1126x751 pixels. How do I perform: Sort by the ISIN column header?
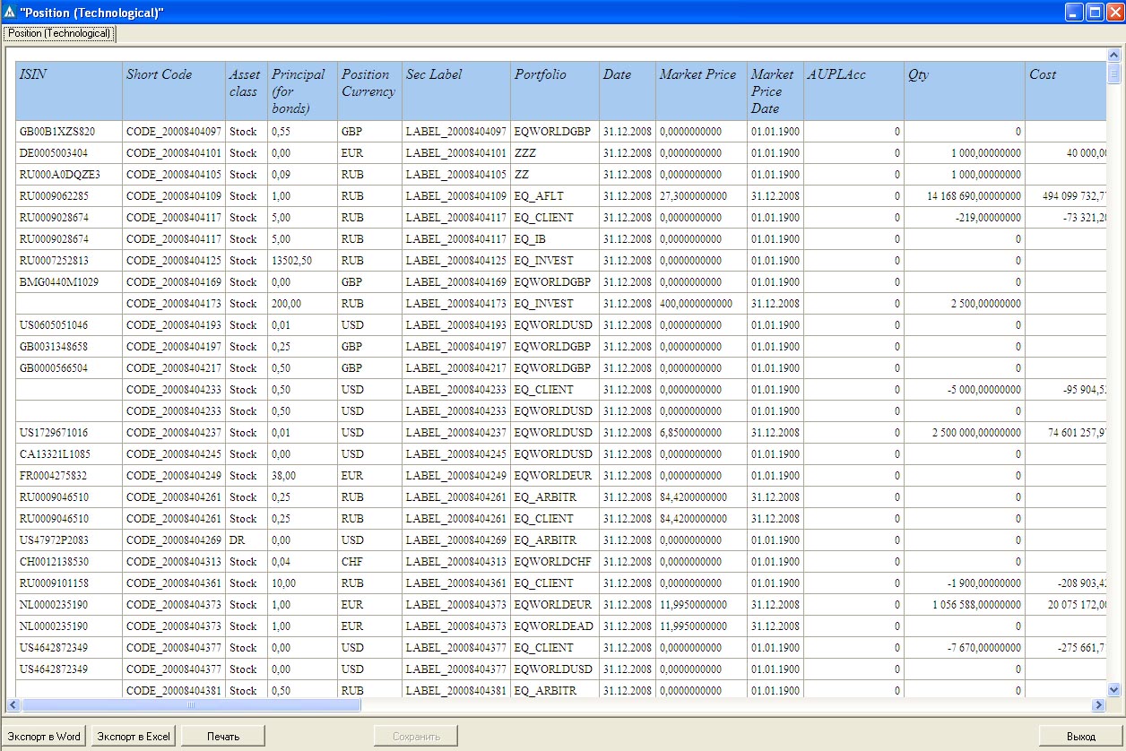pos(68,90)
